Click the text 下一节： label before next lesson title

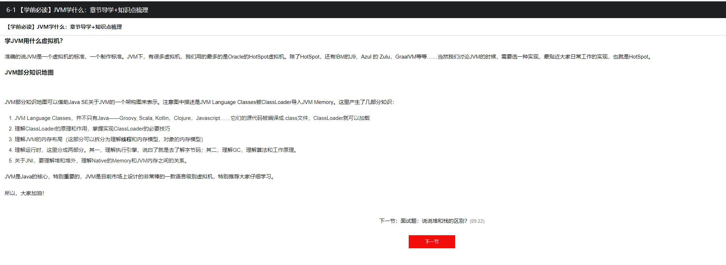(x=389, y=221)
